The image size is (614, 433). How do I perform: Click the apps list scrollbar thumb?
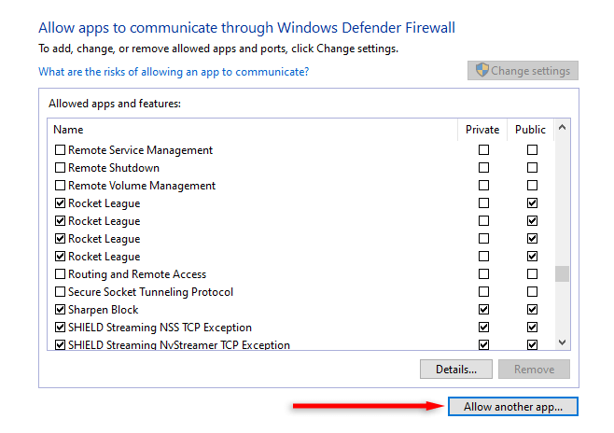click(x=562, y=273)
